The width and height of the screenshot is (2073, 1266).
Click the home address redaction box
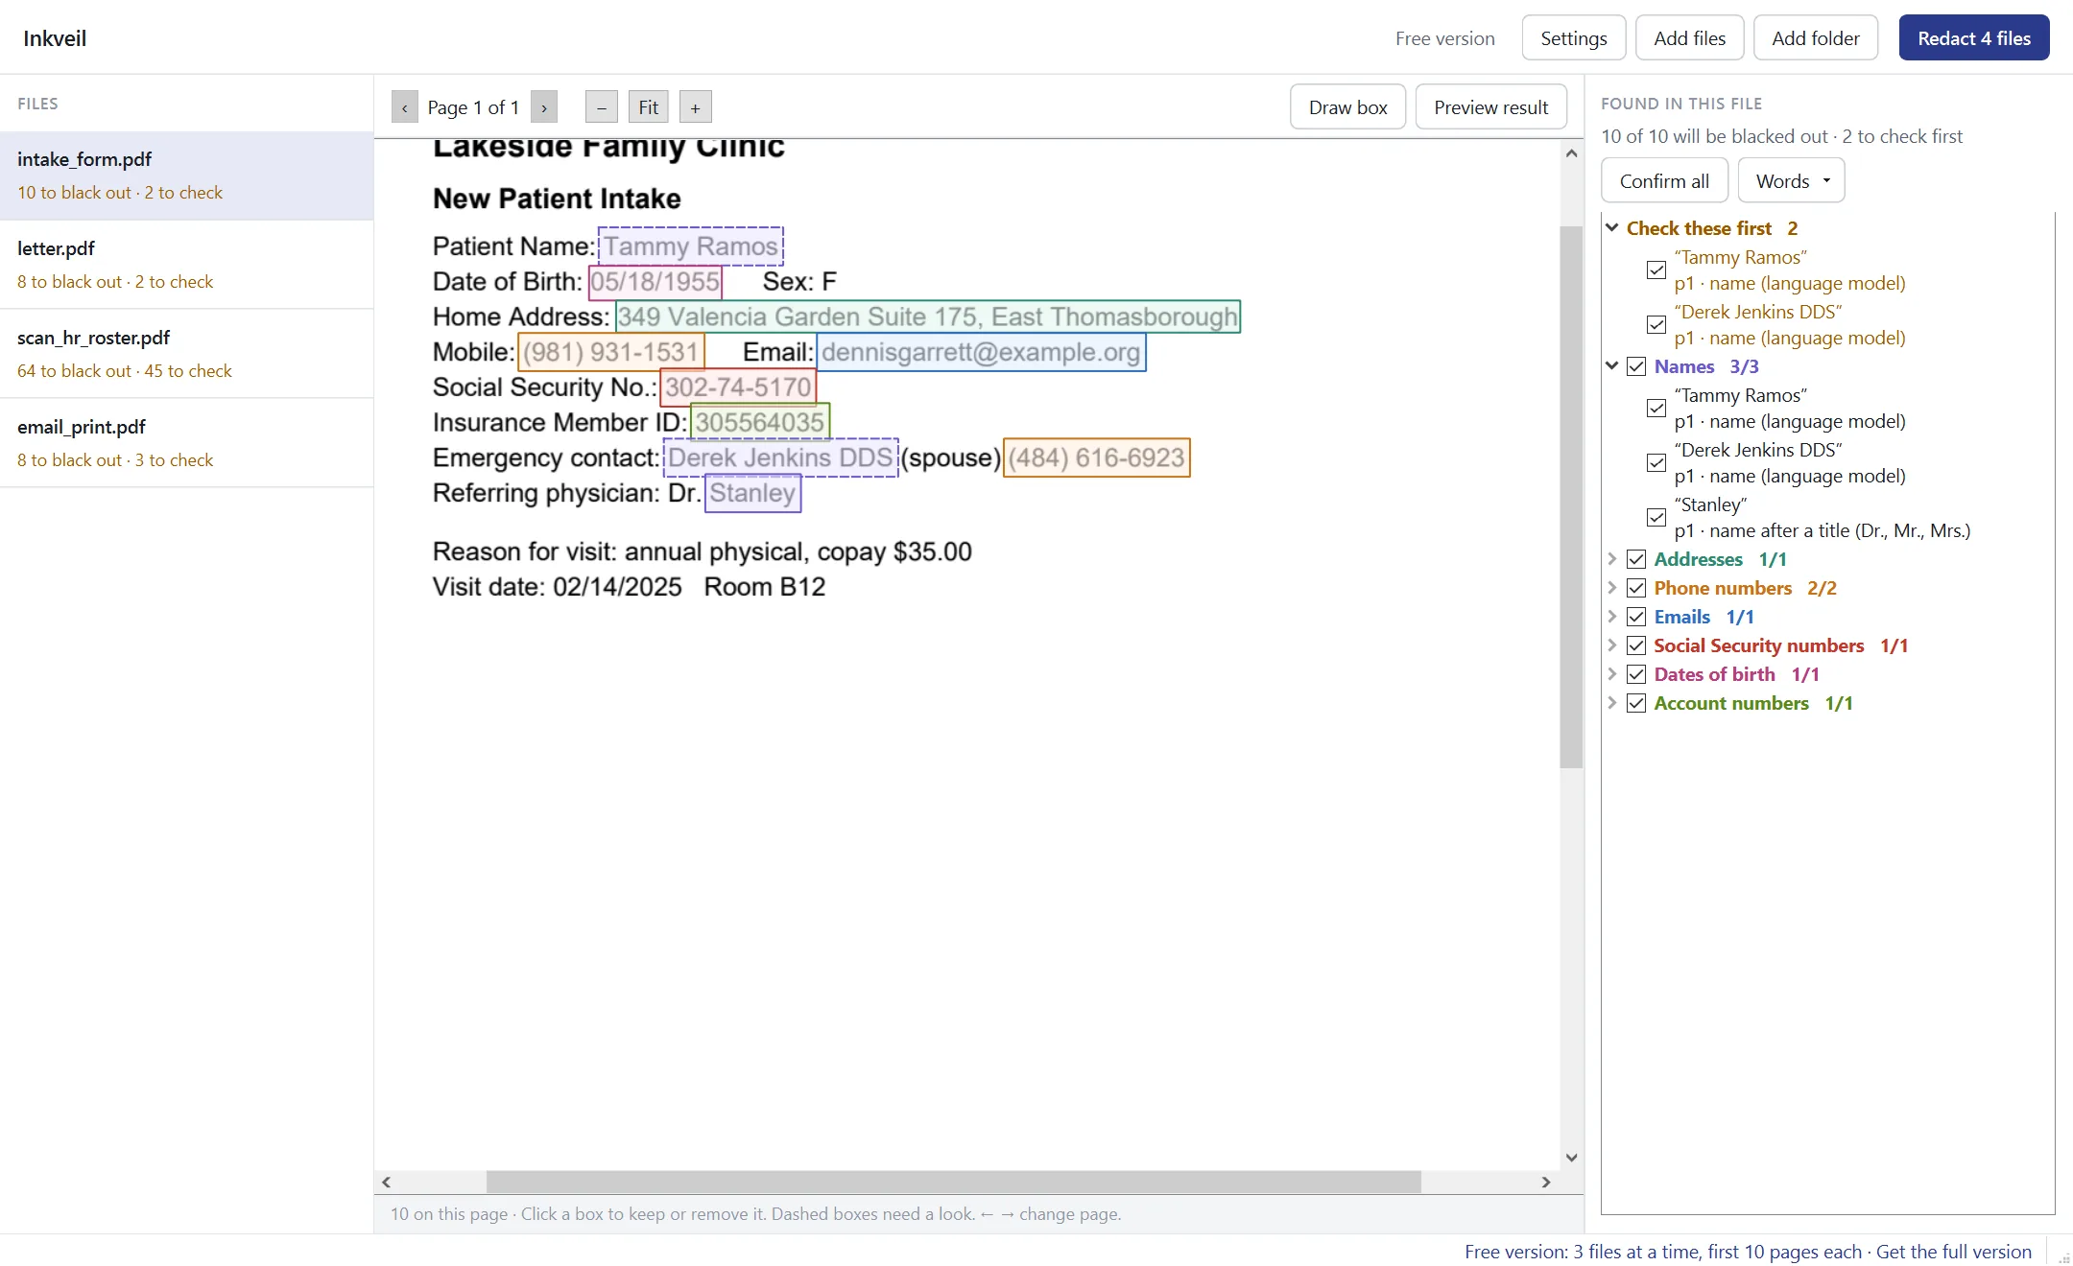point(928,316)
